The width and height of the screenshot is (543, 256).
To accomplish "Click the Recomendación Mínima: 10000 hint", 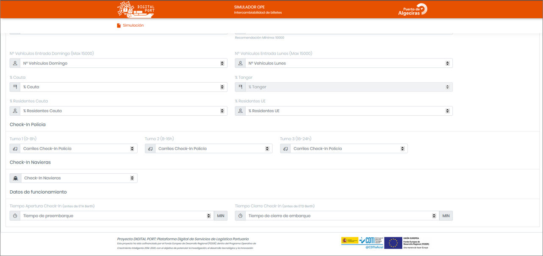I will (x=260, y=38).
